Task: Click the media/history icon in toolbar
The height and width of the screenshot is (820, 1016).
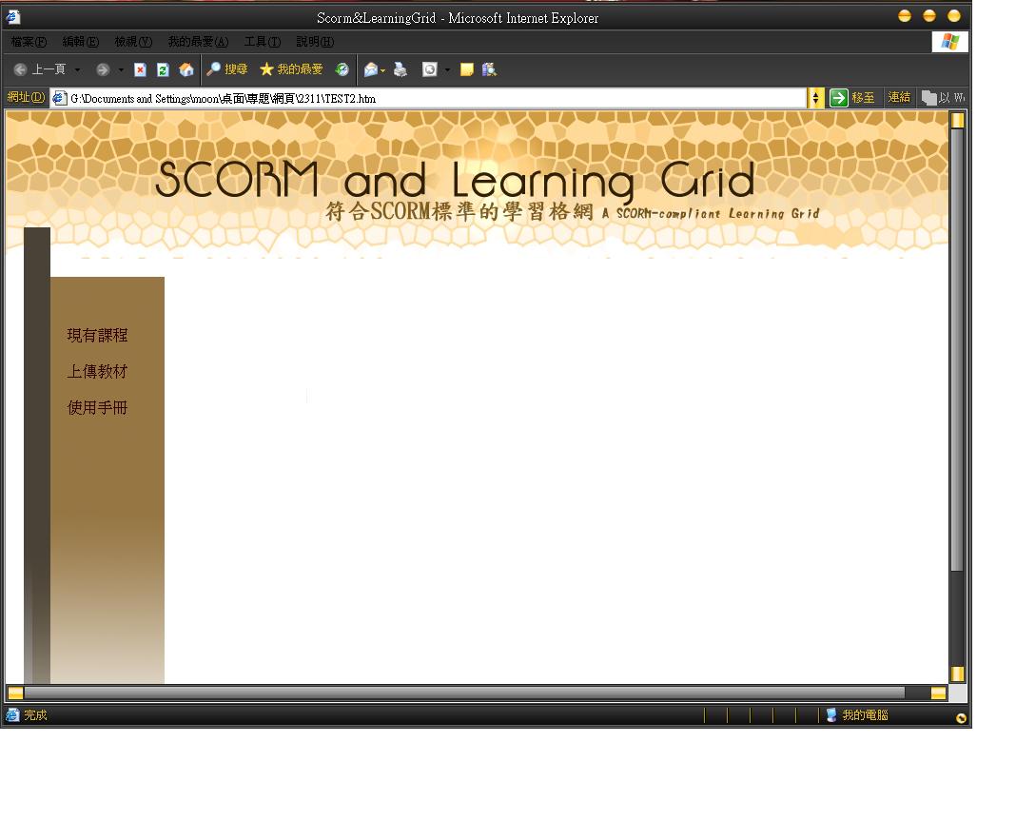Action: [342, 69]
